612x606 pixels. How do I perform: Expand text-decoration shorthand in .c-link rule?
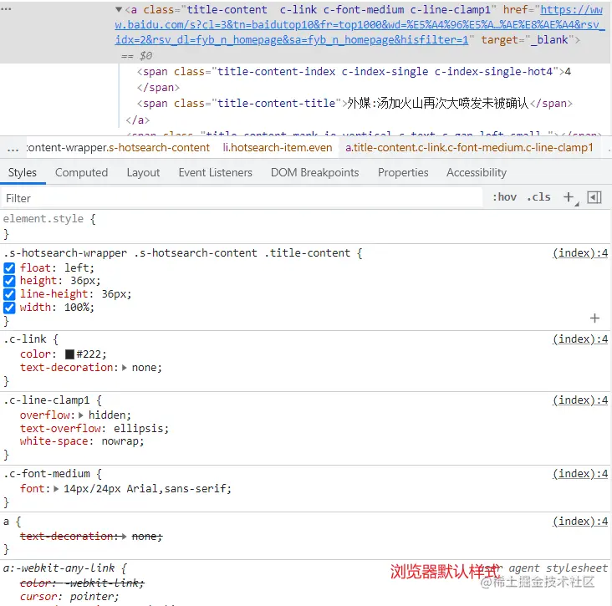[x=124, y=368]
